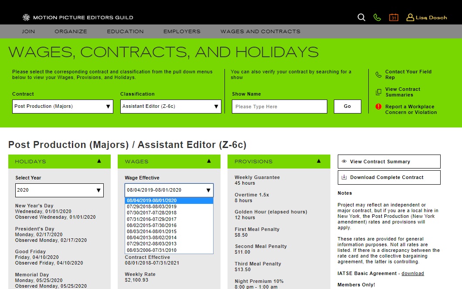Click the Good Friday holiday entry
Viewport: 462px width, 289px height.
point(49,257)
